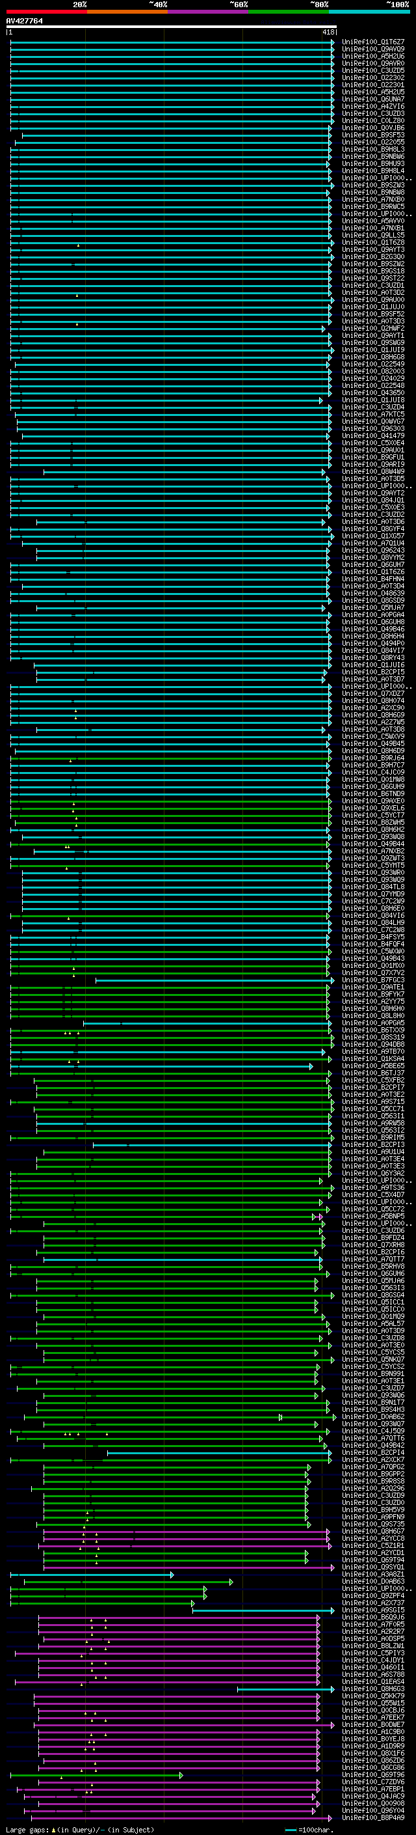Open hit UniRef100_Q1T6Z7
Screen dimensions: 416x1835
pyautogui.click(x=372, y=42)
